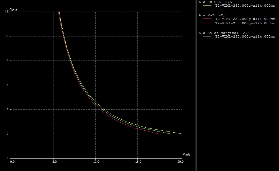
Task: Click the vertical divider between graph and legend
Action: click(x=196, y=86)
